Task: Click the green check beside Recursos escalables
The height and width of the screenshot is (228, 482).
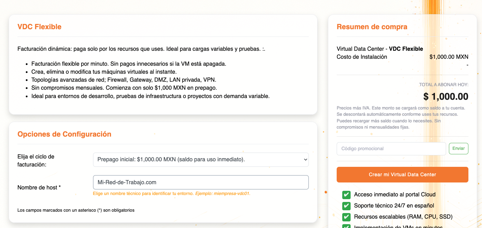Action: (346, 217)
